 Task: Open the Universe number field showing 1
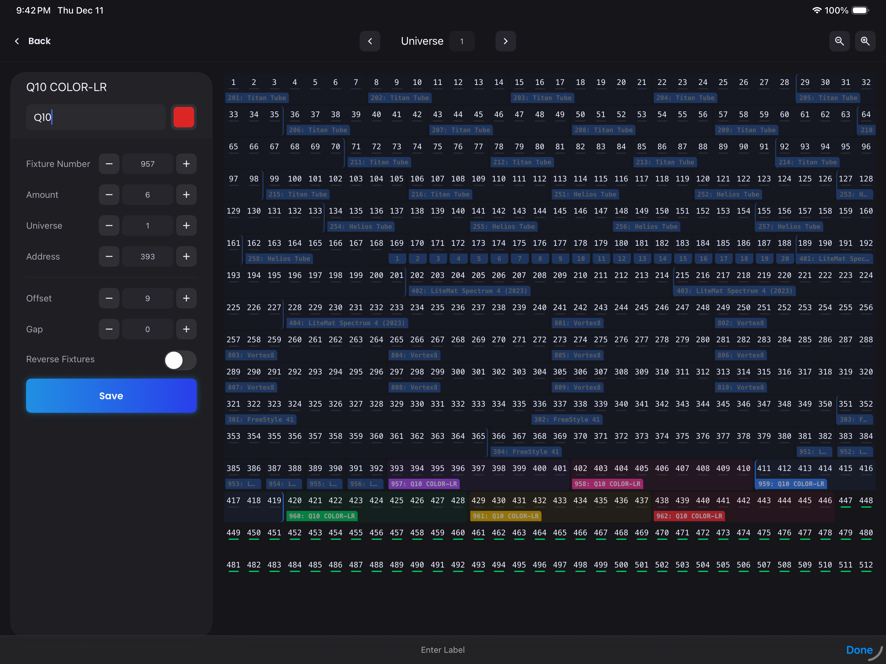tap(462, 41)
